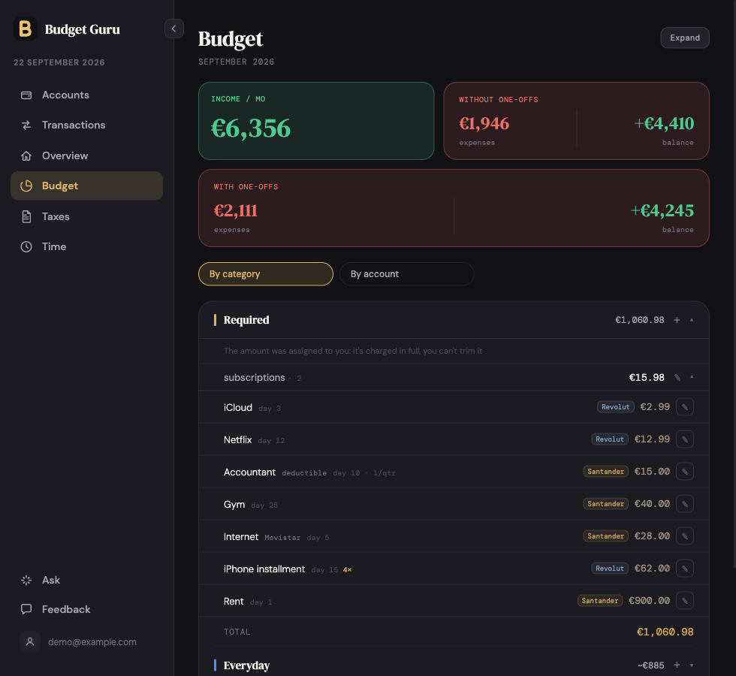
Task: Click the Netflix row name
Action: pyautogui.click(x=237, y=440)
